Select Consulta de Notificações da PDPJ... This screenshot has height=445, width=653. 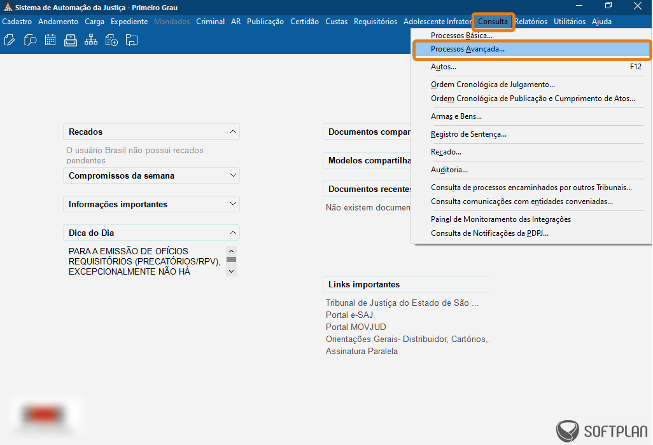pos(531,233)
